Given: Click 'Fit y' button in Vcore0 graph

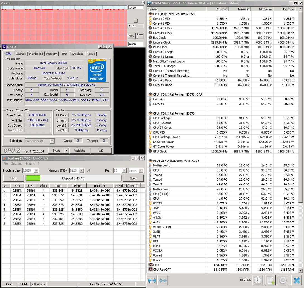Looking at the screenshot, I should [x=131, y=36].
